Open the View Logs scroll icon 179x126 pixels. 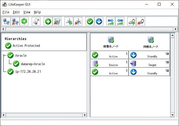(36, 21)
